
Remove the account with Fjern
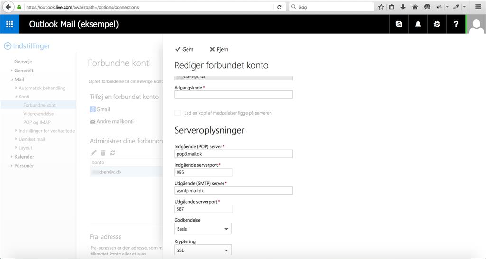219,49
